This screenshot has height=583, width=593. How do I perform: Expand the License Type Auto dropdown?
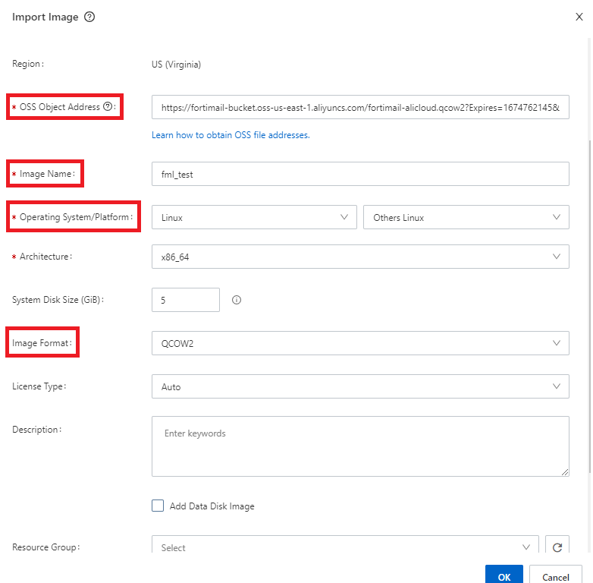(x=360, y=386)
